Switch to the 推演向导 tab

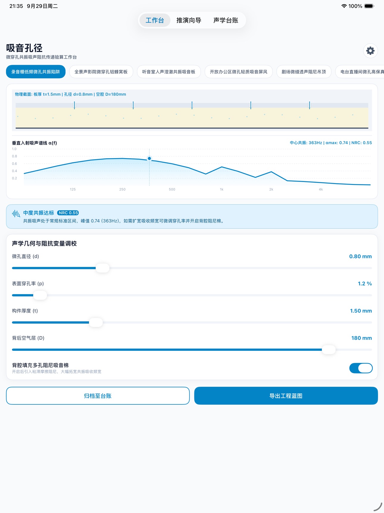189,20
